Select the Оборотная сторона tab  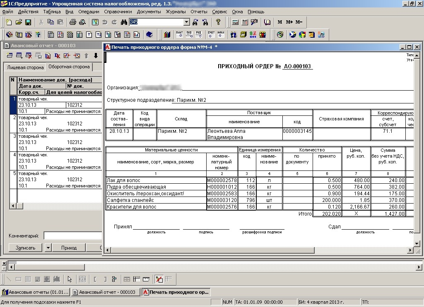pos(69,67)
